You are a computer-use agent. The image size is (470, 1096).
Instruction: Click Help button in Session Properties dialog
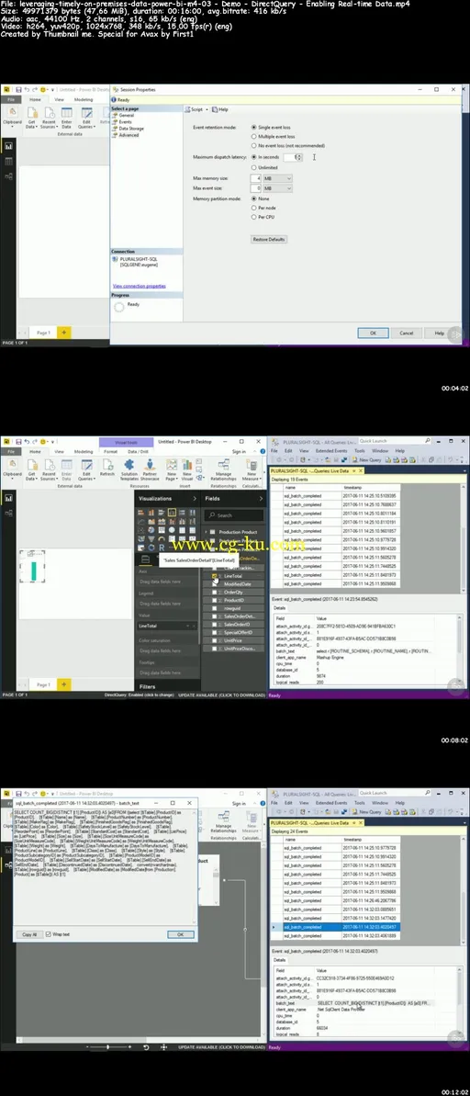(x=440, y=333)
